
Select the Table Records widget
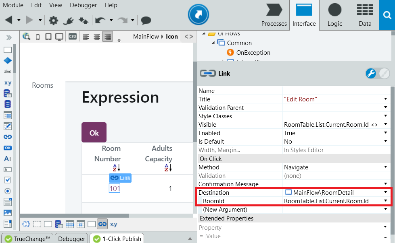point(6,93)
